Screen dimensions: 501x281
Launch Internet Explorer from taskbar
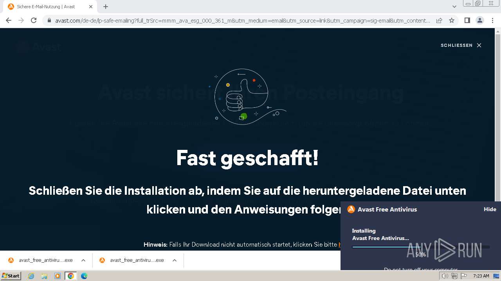(31, 276)
